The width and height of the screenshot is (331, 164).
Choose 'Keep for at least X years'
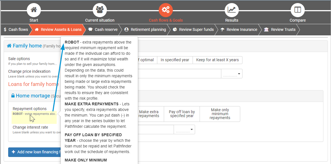click(217, 60)
